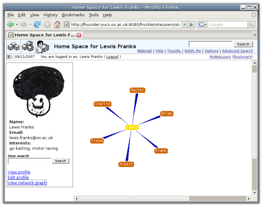Screen dimensions: 262x205
Task: Open the Edit profile link
Action: (18, 177)
